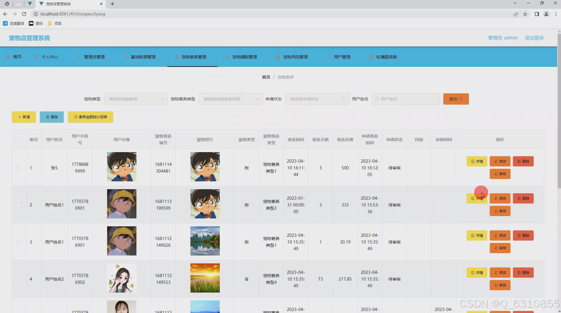561x313 pixels.
Task: Open the landscape pet photo in row 3
Action: coord(205,241)
